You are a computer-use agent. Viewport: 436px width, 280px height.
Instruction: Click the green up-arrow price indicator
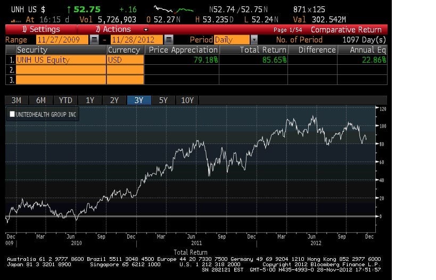(69, 10)
